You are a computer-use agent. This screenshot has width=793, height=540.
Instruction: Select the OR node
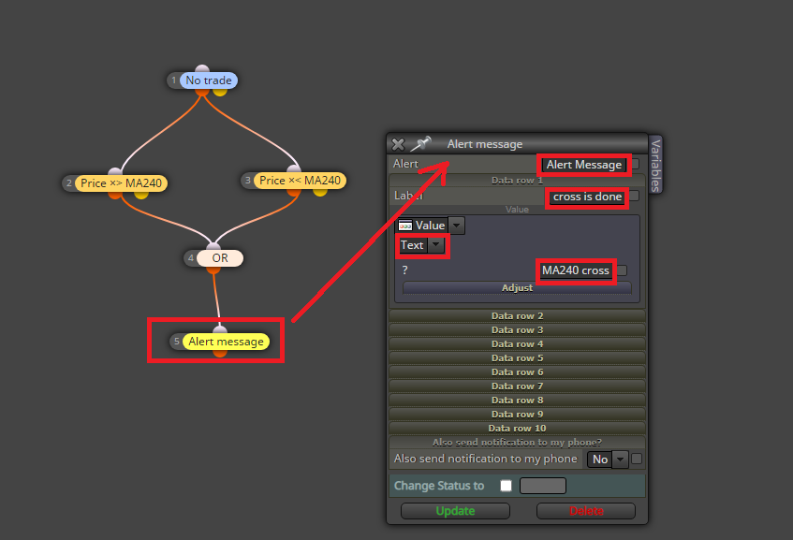220,258
